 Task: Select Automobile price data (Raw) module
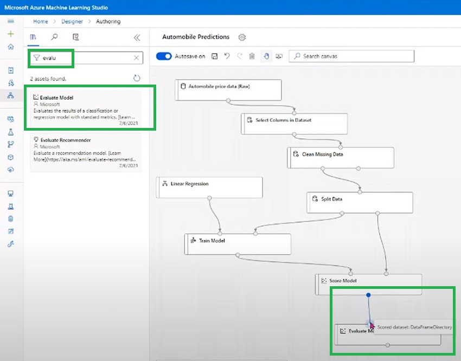click(x=228, y=90)
